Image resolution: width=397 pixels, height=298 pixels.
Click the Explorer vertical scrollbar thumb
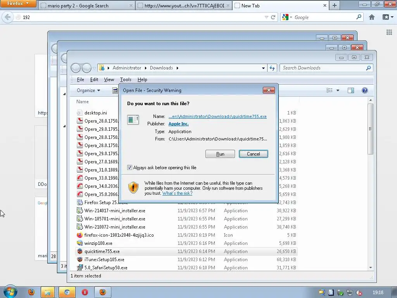pyautogui.click(x=370, y=129)
